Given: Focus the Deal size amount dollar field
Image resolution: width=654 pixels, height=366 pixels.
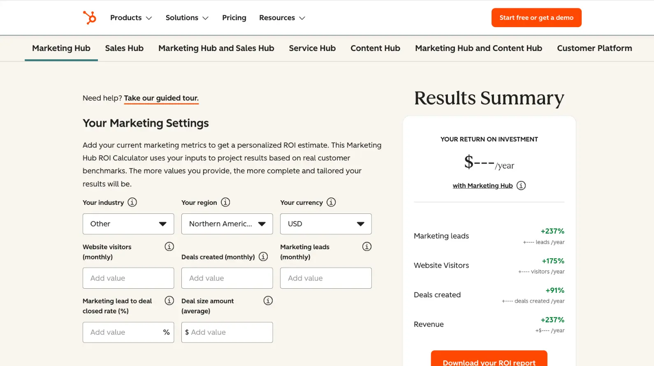Looking at the screenshot, I should [227, 332].
